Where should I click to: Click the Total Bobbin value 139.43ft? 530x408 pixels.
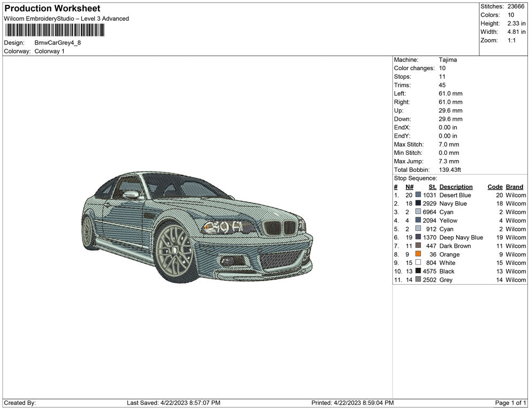pos(450,170)
